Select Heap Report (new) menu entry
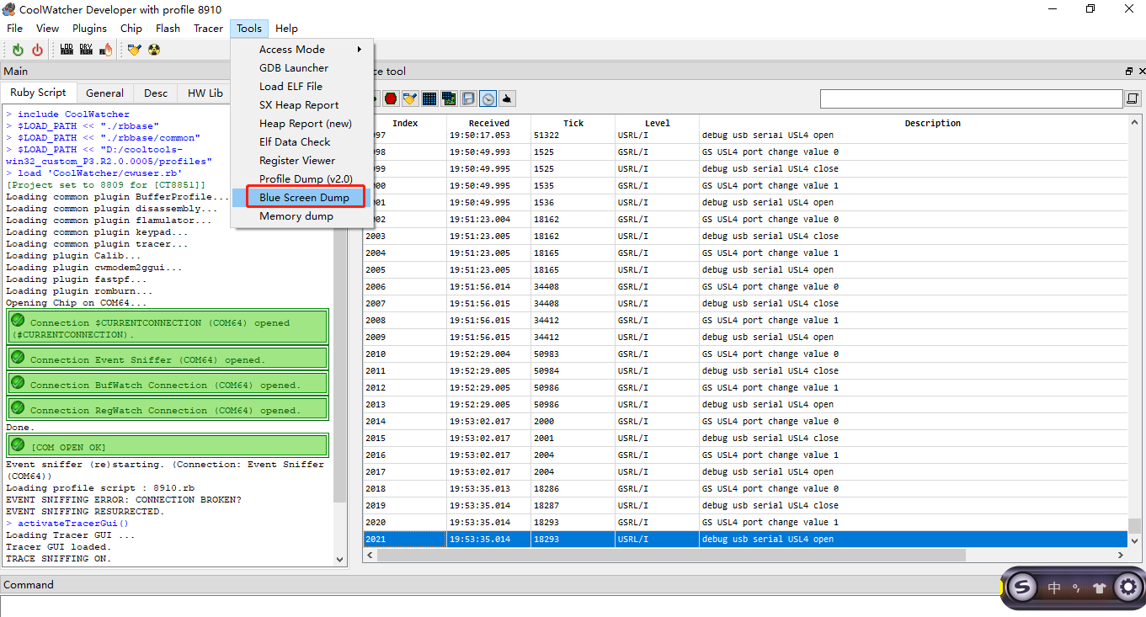1146x617 pixels. [x=302, y=124]
